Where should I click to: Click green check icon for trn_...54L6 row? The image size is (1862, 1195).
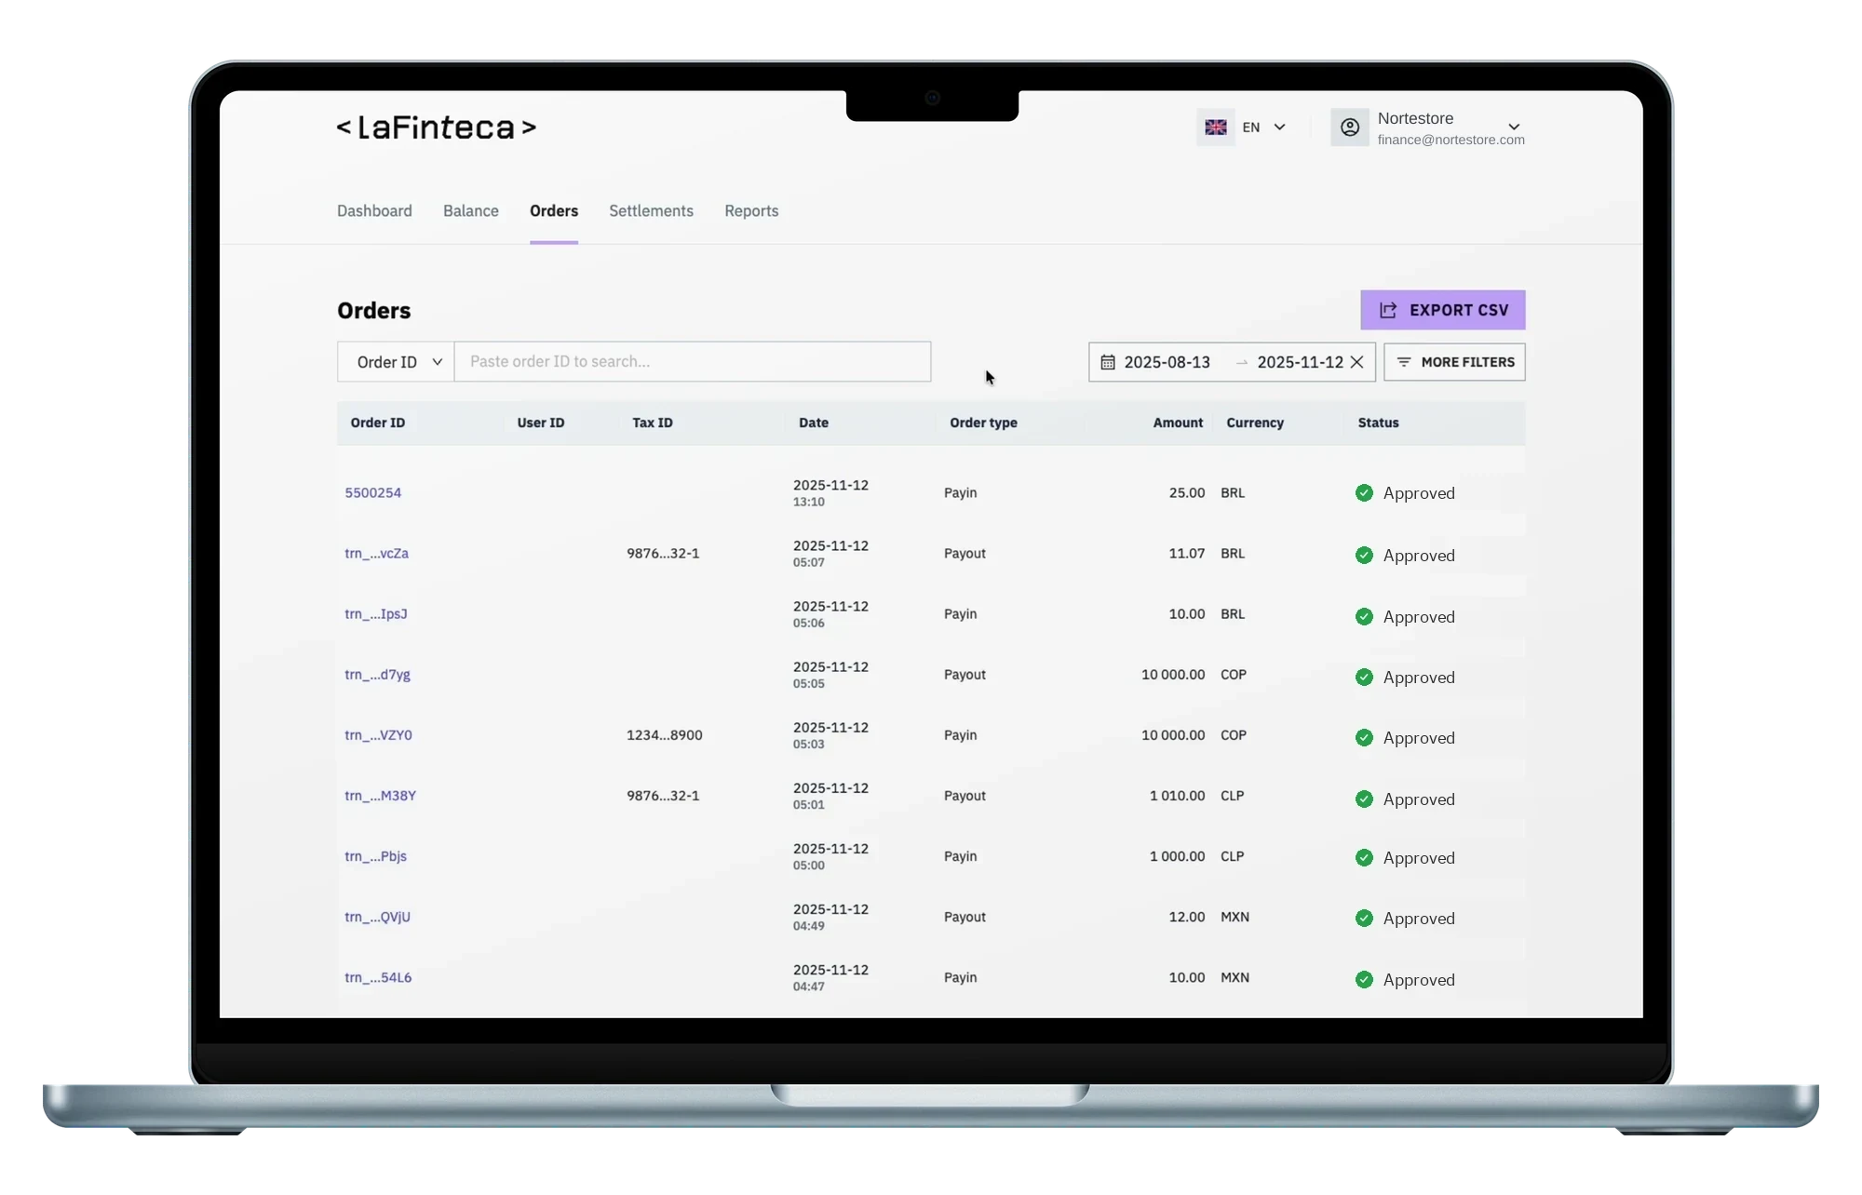click(x=1364, y=979)
